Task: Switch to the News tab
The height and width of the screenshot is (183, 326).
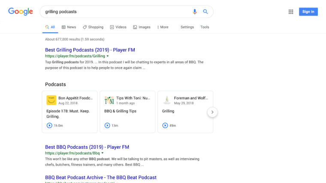Action: (69, 27)
